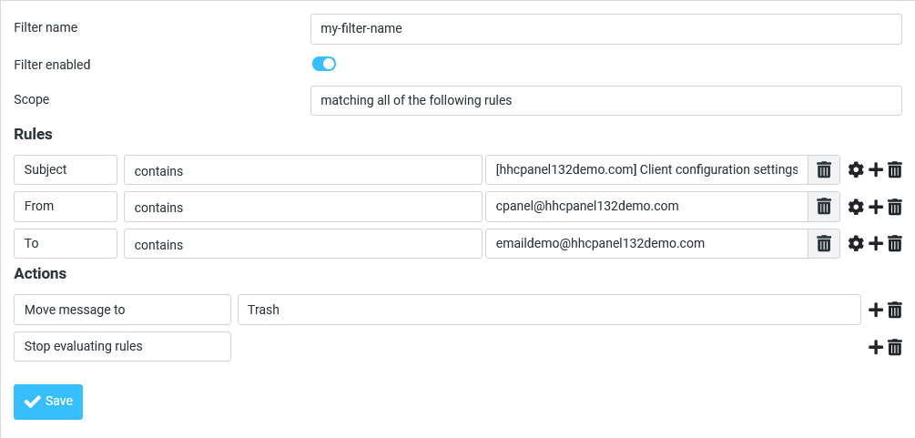Delete the Stop evaluating rules action

[x=895, y=347]
